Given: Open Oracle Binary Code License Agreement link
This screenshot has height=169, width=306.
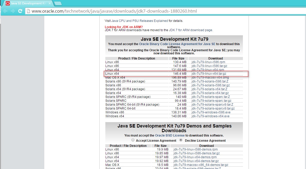Looking at the screenshot, I should (x=177, y=44).
